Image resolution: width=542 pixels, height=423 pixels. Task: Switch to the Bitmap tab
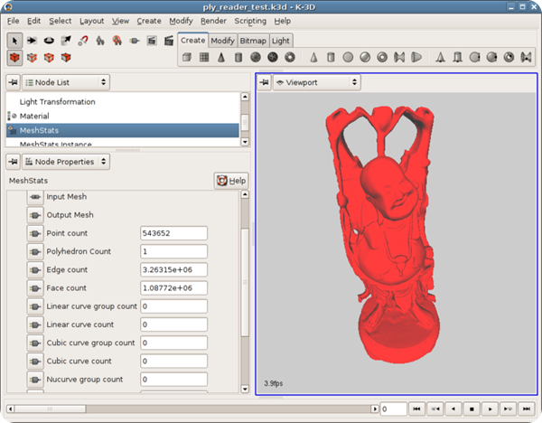[x=253, y=41]
